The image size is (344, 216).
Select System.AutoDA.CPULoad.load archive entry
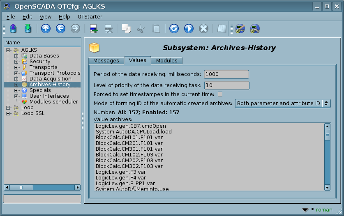pos(134,132)
